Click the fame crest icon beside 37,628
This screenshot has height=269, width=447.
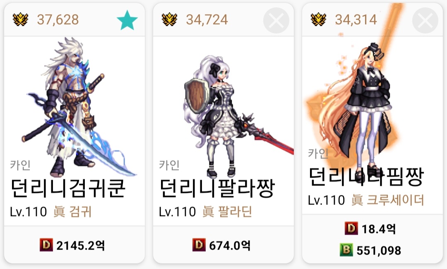click(21, 20)
